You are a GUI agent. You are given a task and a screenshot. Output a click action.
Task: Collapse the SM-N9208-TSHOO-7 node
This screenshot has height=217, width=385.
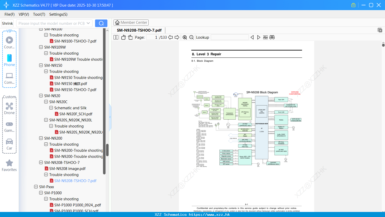point(41,162)
